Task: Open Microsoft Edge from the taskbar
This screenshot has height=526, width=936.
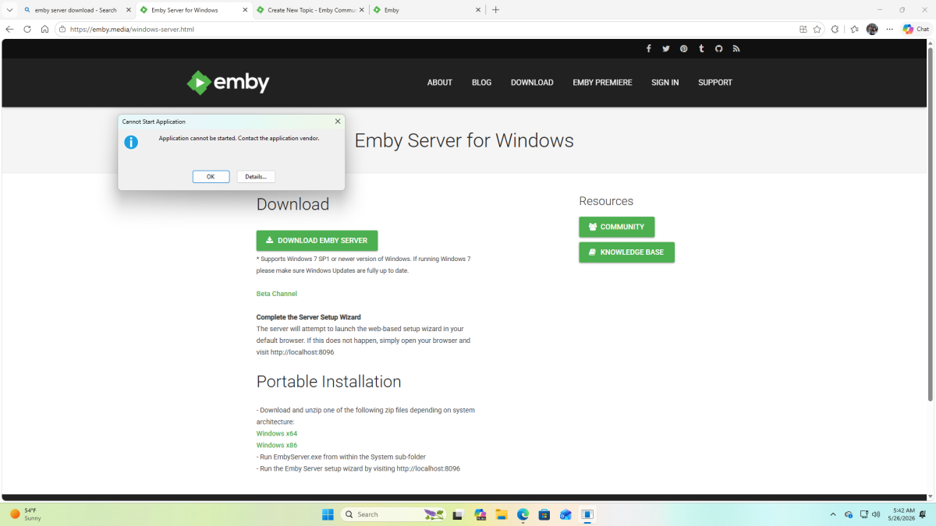Action: tap(523, 514)
